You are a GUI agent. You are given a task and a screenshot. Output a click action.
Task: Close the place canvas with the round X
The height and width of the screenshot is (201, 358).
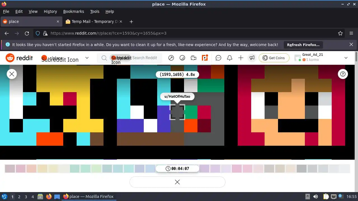12,74
